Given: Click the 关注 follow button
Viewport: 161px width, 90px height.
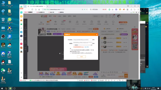Looking at the screenshot, I should (96, 29).
